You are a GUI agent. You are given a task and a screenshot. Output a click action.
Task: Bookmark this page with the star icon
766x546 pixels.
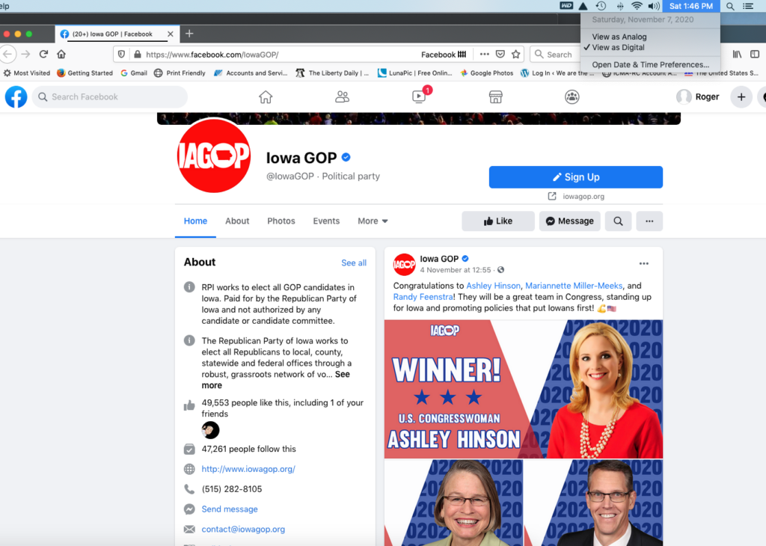(x=516, y=54)
